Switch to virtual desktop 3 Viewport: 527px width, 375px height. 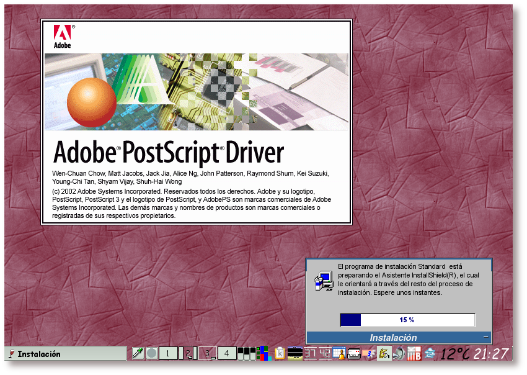(x=207, y=353)
